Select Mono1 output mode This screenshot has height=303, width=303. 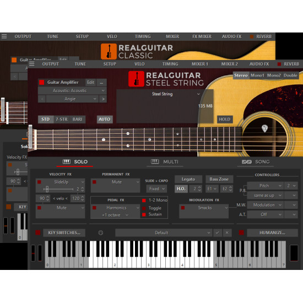[x=257, y=75]
